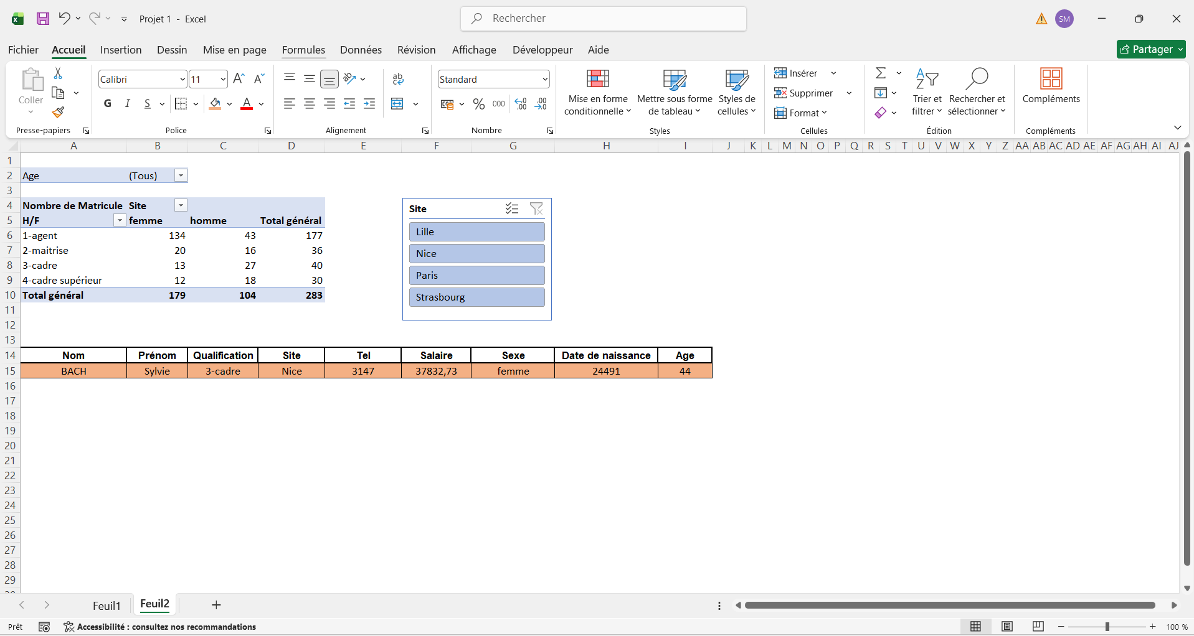Click the Format Painter brush icon
The width and height of the screenshot is (1194, 636).
tap(58, 112)
